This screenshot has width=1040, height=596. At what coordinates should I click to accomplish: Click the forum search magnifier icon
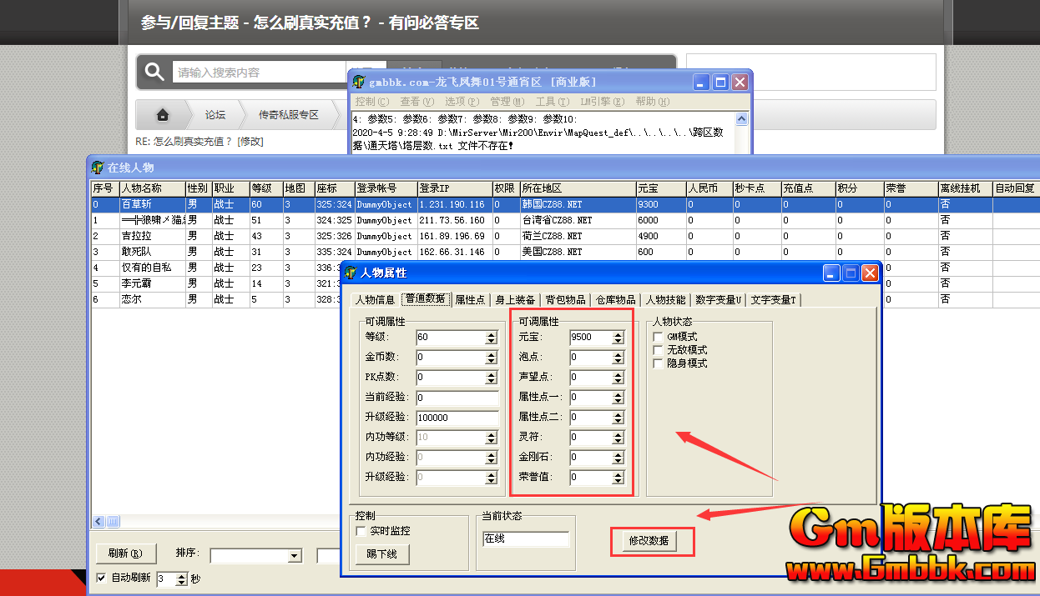click(x=154, y=73)
